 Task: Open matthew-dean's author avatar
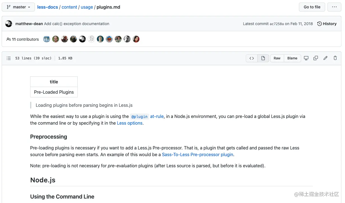click(x=9, y=24)
